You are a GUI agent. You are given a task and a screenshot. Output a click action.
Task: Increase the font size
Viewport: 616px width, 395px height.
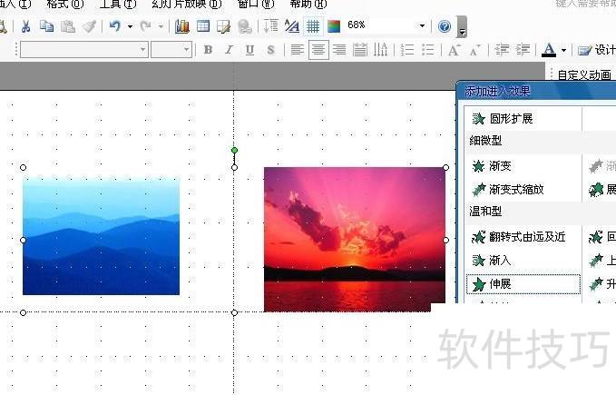pos(454,50)
